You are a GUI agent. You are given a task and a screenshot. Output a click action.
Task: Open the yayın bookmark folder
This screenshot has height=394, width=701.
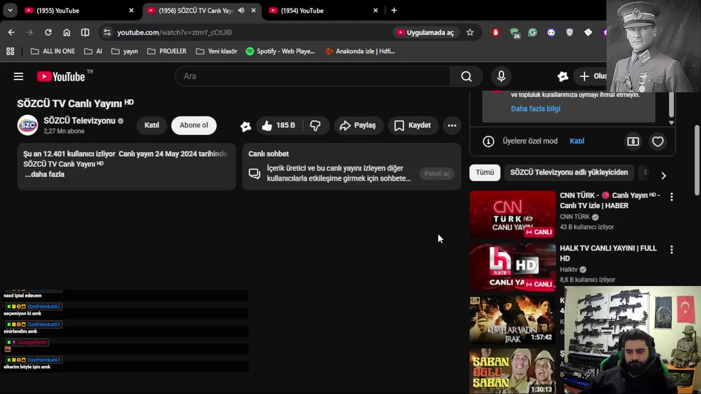pyautogui.click(x=124, y=51)
